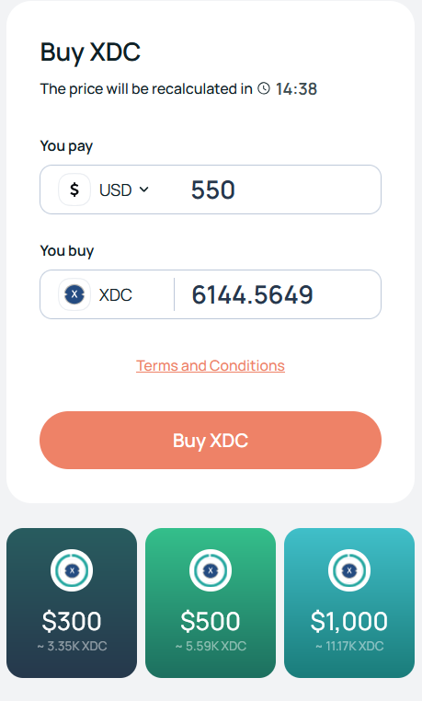Select the $1,000 preset amount
The width and height of the screenshot is (422, 701).
pos(349,603)
